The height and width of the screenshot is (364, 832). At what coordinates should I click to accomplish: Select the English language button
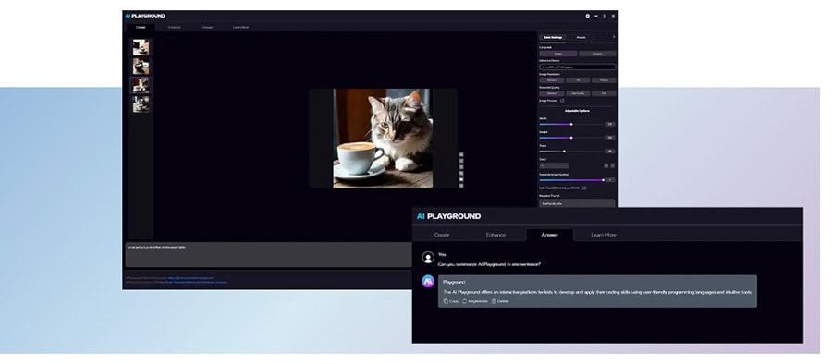(x=558, y=54)
